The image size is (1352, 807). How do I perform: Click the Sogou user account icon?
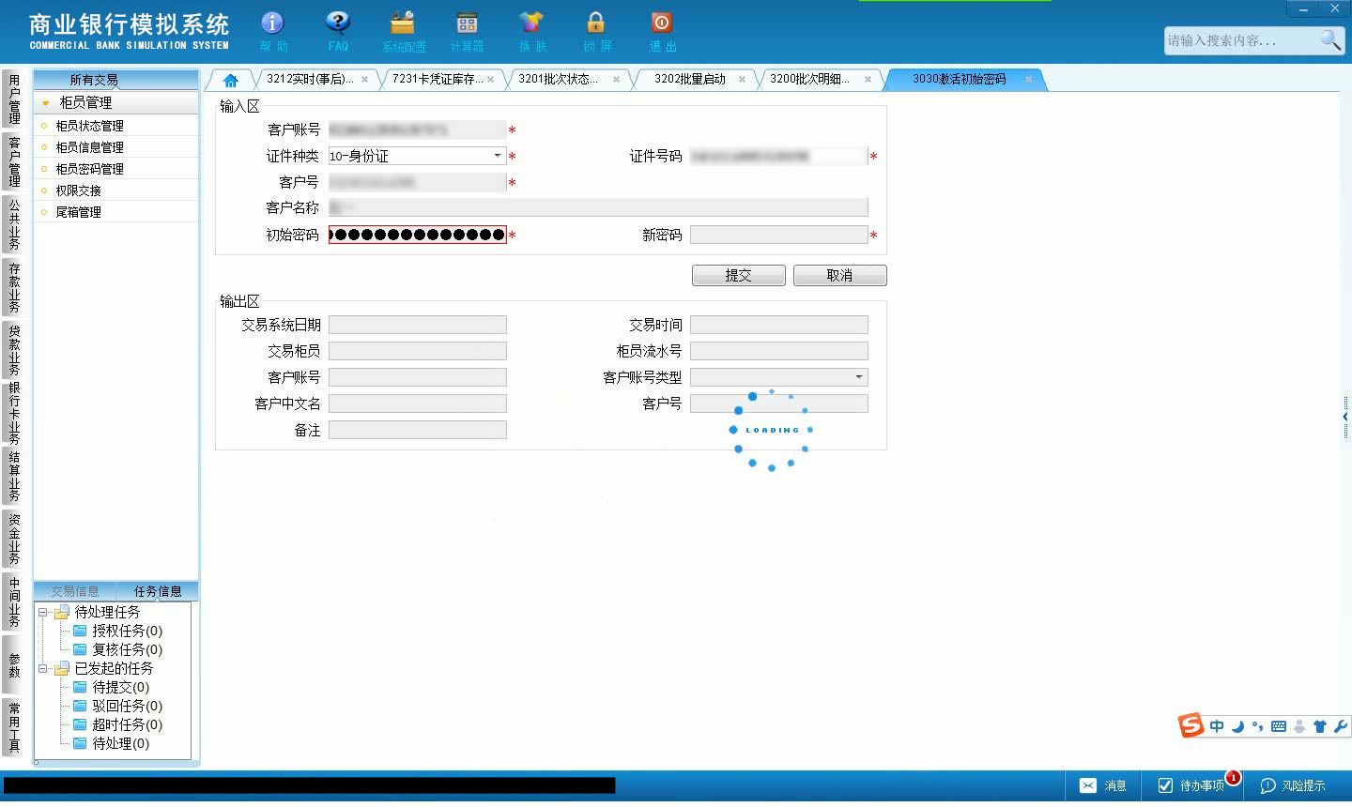[1299, 726]
